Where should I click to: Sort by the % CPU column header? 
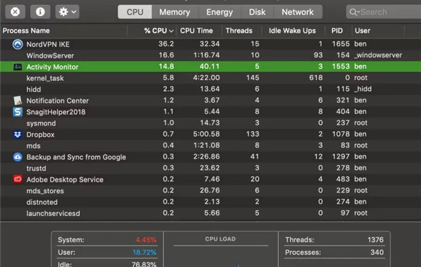tap(158, 31)
